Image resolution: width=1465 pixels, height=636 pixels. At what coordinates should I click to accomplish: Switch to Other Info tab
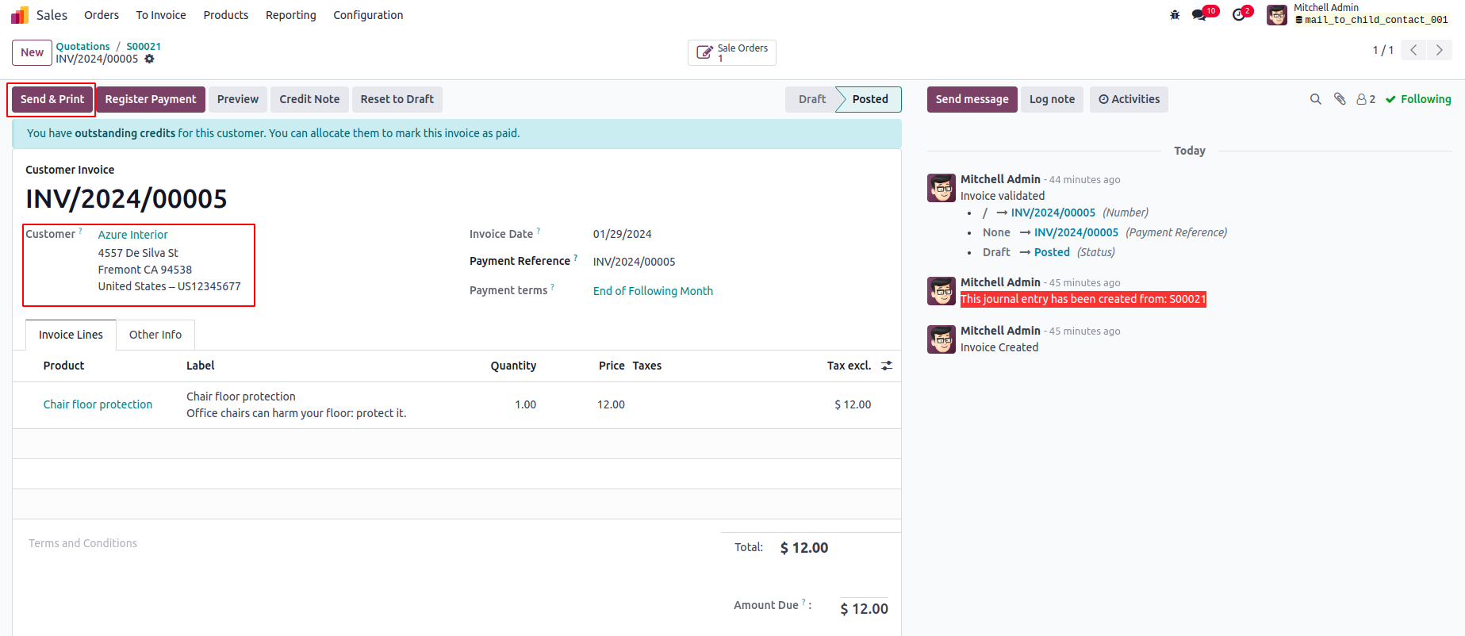155,335
